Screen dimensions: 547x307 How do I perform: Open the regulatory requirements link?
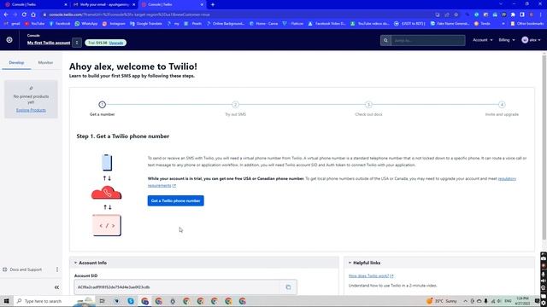point(507,178)
